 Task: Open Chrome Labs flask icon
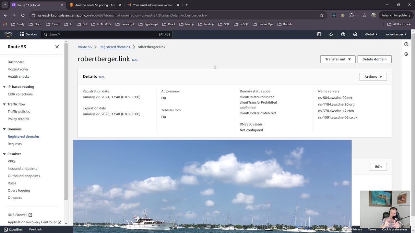(x=364, y=15)
